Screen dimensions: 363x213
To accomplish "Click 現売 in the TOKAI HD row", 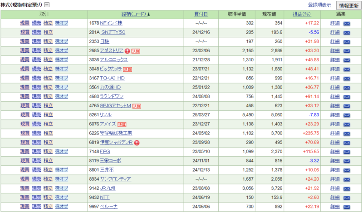I will click(36, 78).
